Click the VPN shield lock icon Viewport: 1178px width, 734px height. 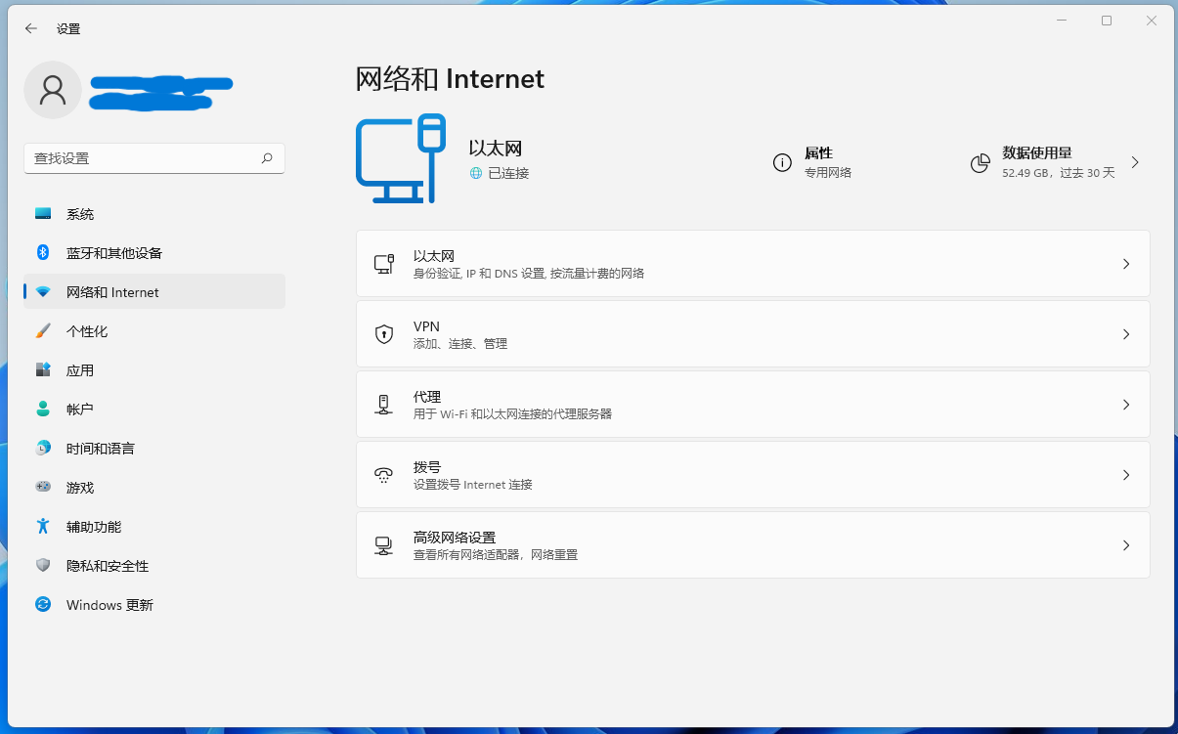point(384,334)
